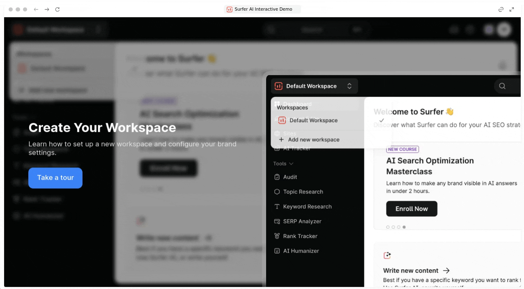The width and height of the screenshot is (524, 289).
Task: Expand the demo to fullscreen
Action: (512, 9)
